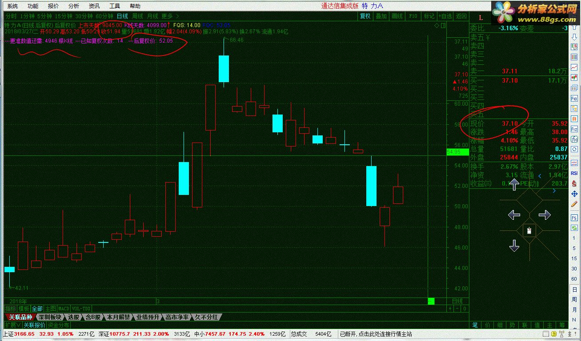Click 标记 mark button
The height and width of the screenshot is (341, 581).
coord(429,16)
